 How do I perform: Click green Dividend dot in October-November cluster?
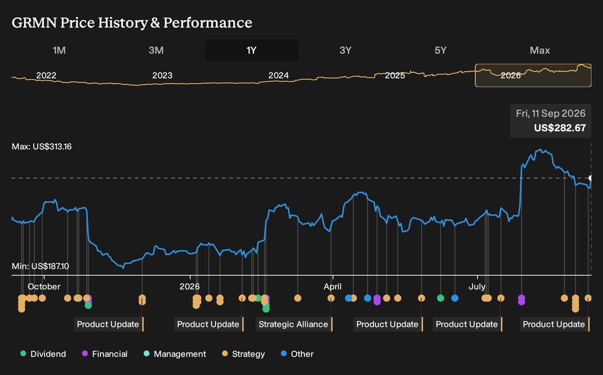pos(88,306)
